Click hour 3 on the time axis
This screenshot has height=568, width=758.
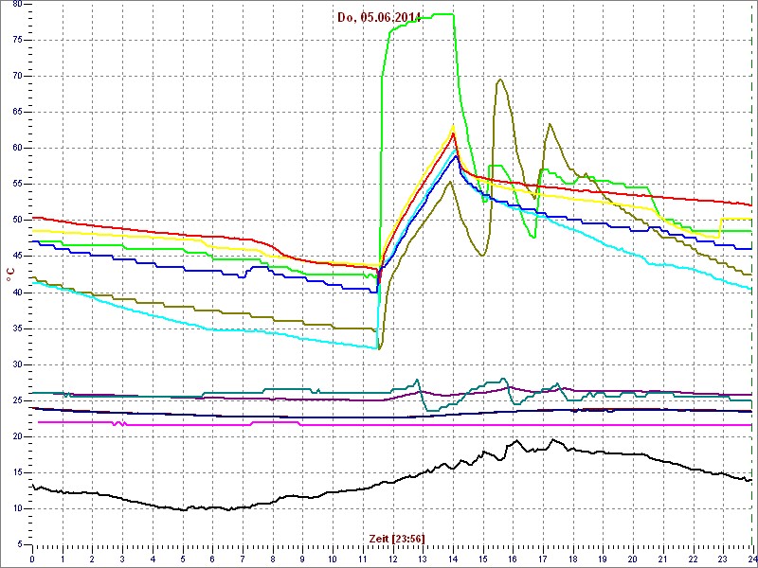(123, 559)
